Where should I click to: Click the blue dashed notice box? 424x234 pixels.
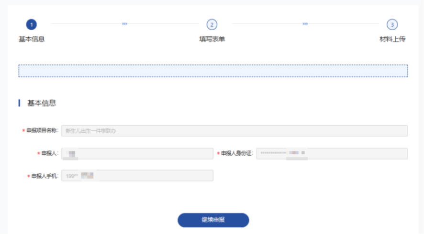[x=213, y=71]
